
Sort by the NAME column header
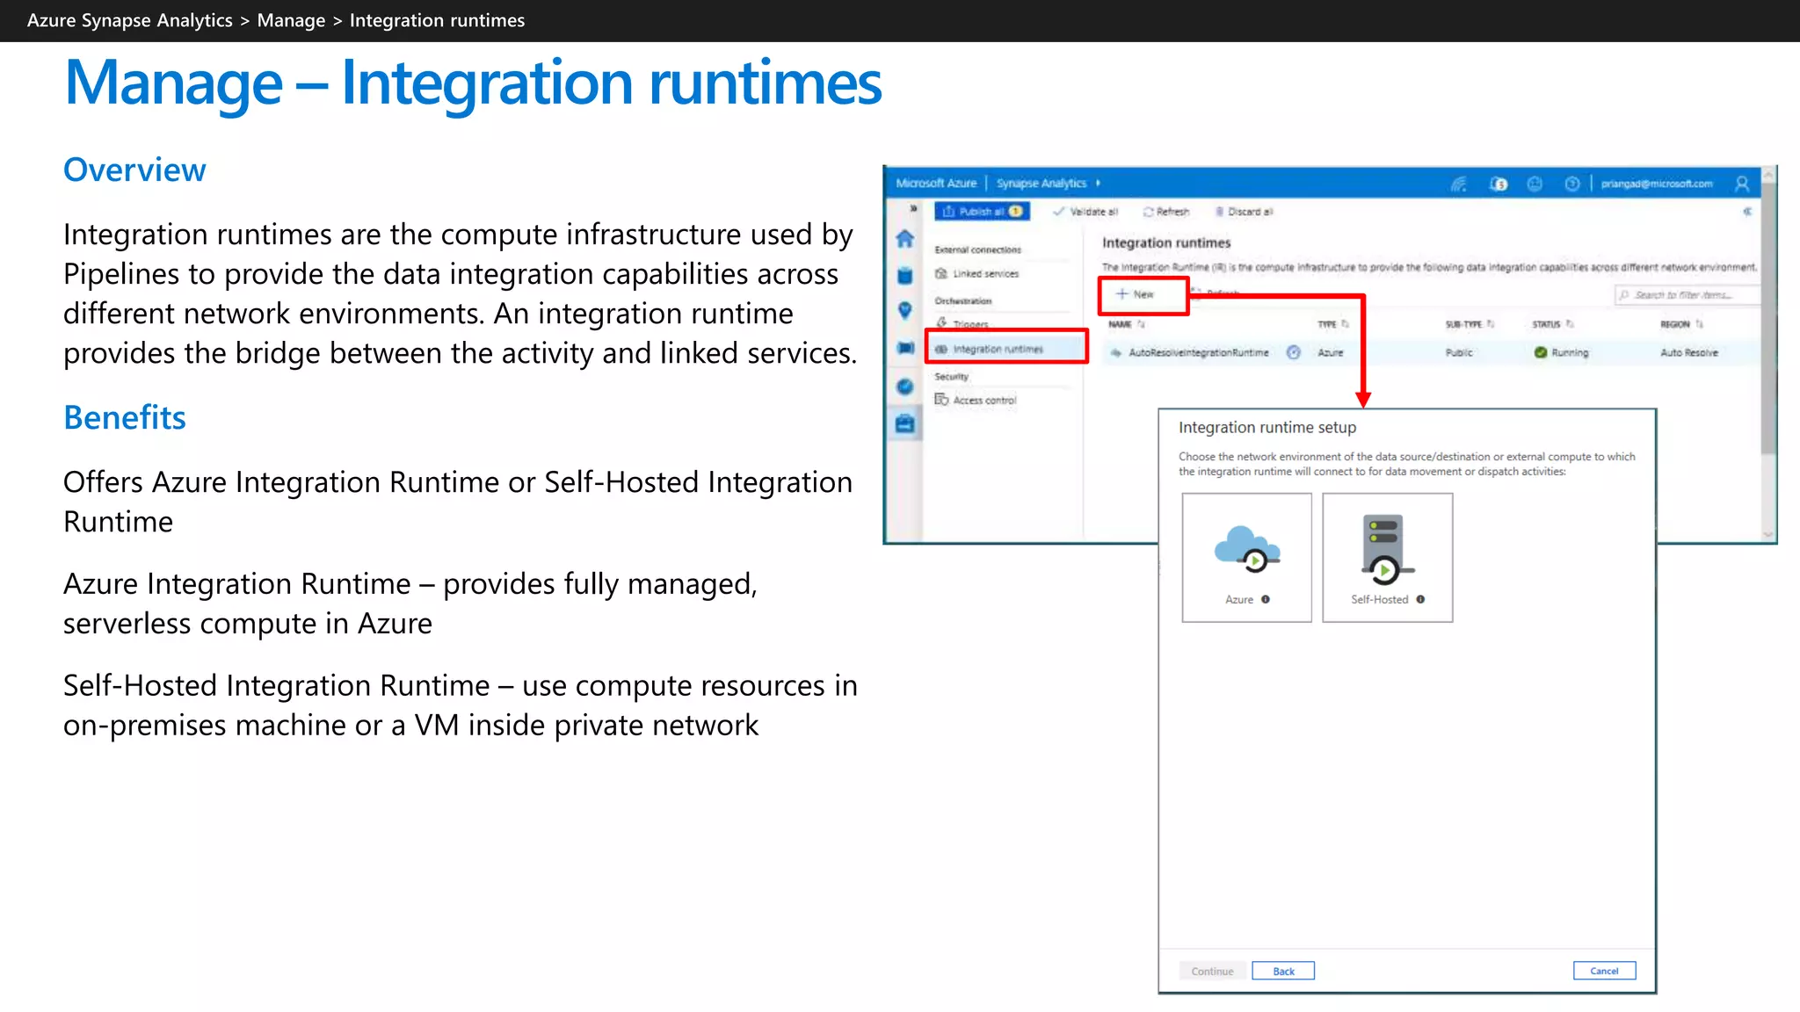coord(1126,324)
